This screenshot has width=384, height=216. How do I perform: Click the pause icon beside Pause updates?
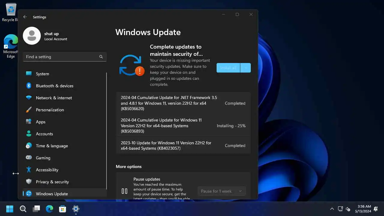124,191
